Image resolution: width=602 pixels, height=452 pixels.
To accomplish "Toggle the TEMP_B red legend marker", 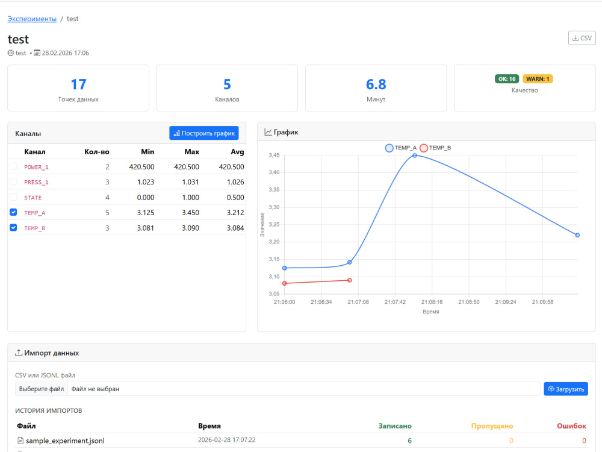I will [x=423, y=148].
